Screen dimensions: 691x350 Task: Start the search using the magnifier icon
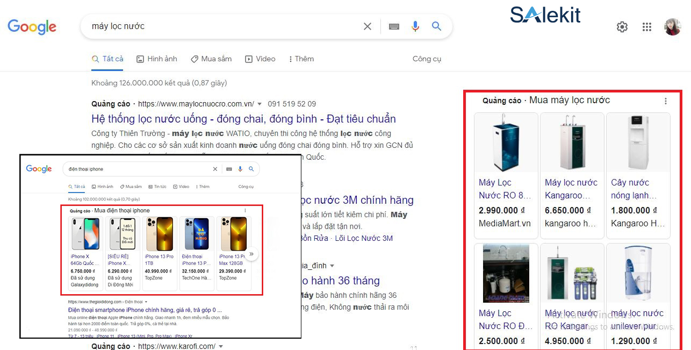coord(436,26)
